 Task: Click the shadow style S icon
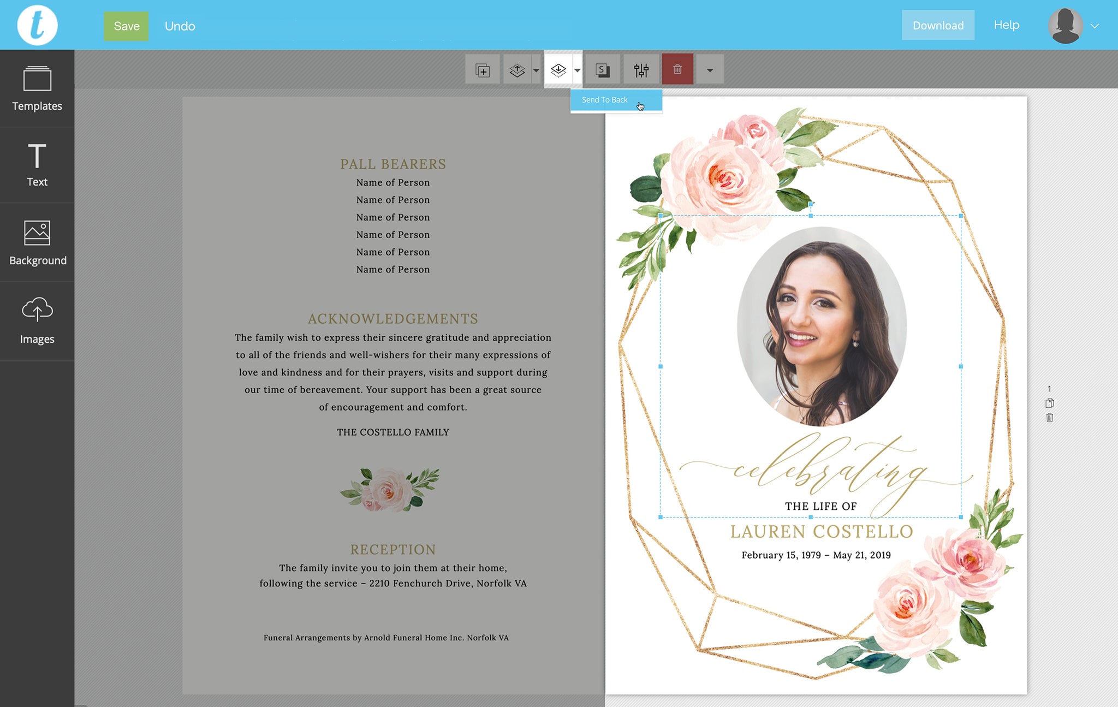pyautogui.click(x=602, y=70)
